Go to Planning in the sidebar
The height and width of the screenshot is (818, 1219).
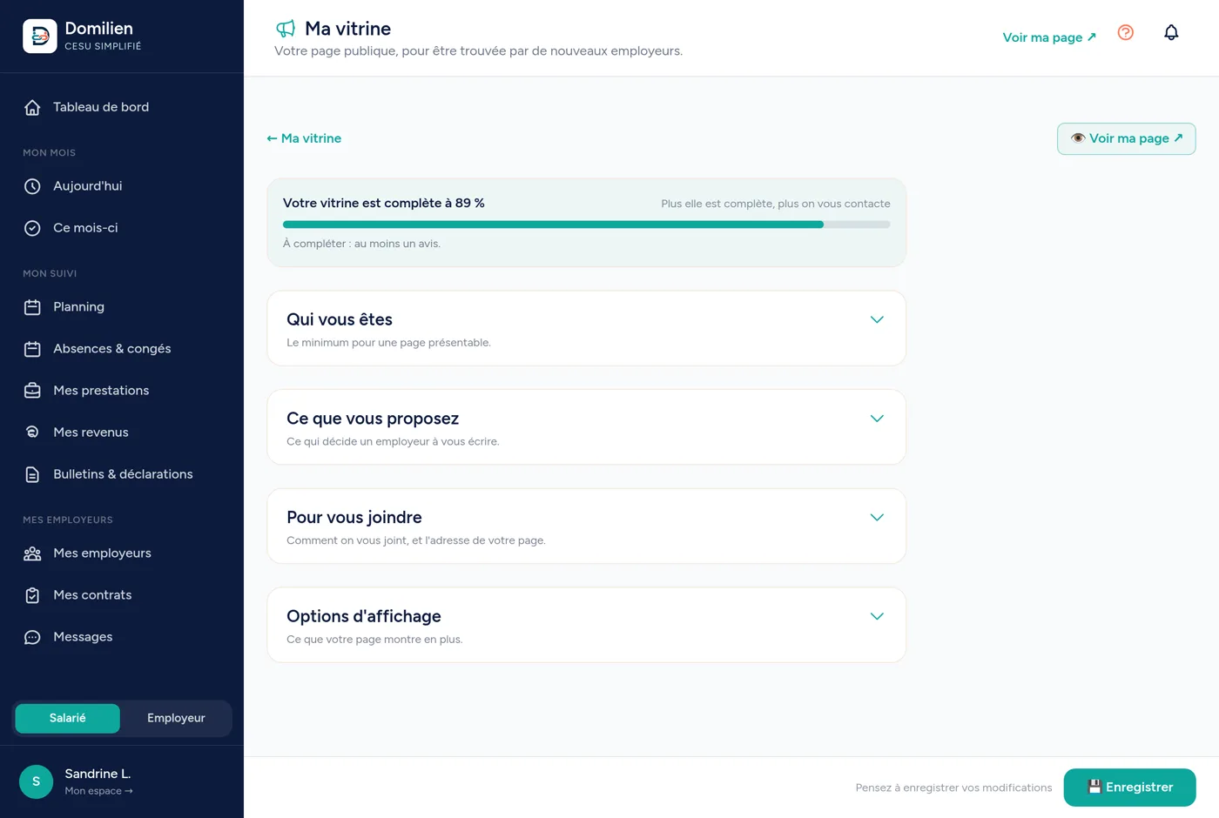click(x=122, y=307)
